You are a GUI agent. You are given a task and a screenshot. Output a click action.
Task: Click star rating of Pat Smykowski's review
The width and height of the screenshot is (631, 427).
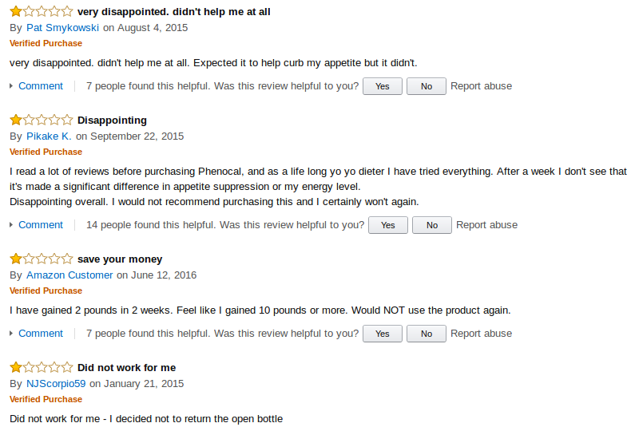42,11
